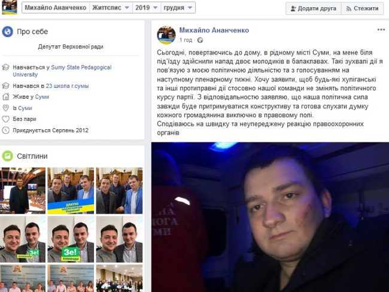Click the heart icon next to Без пари
This screenshot has width=389, height=292.
click(x=6, y=119)
